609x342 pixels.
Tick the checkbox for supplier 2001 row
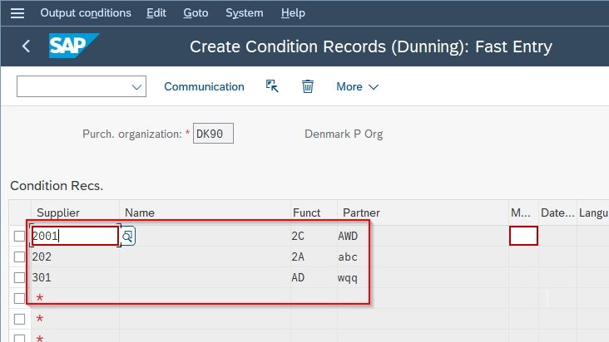tap(19, 236)
